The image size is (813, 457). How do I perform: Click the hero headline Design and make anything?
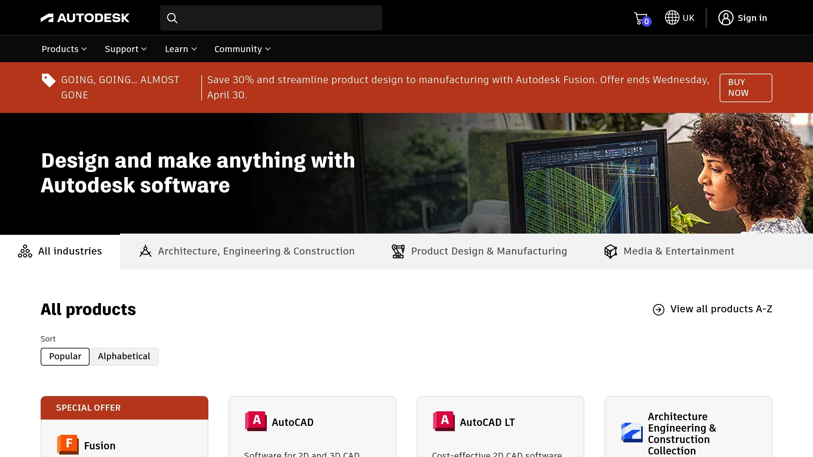198,173
